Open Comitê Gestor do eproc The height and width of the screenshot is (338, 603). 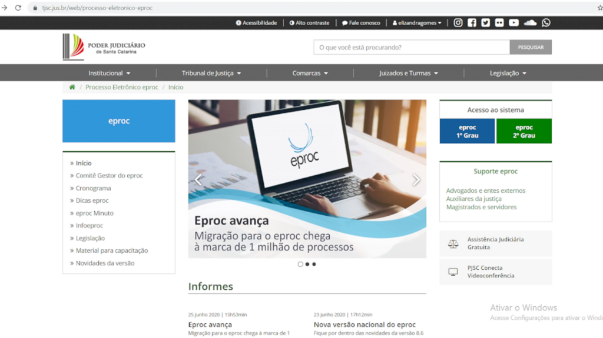(109, 176)
